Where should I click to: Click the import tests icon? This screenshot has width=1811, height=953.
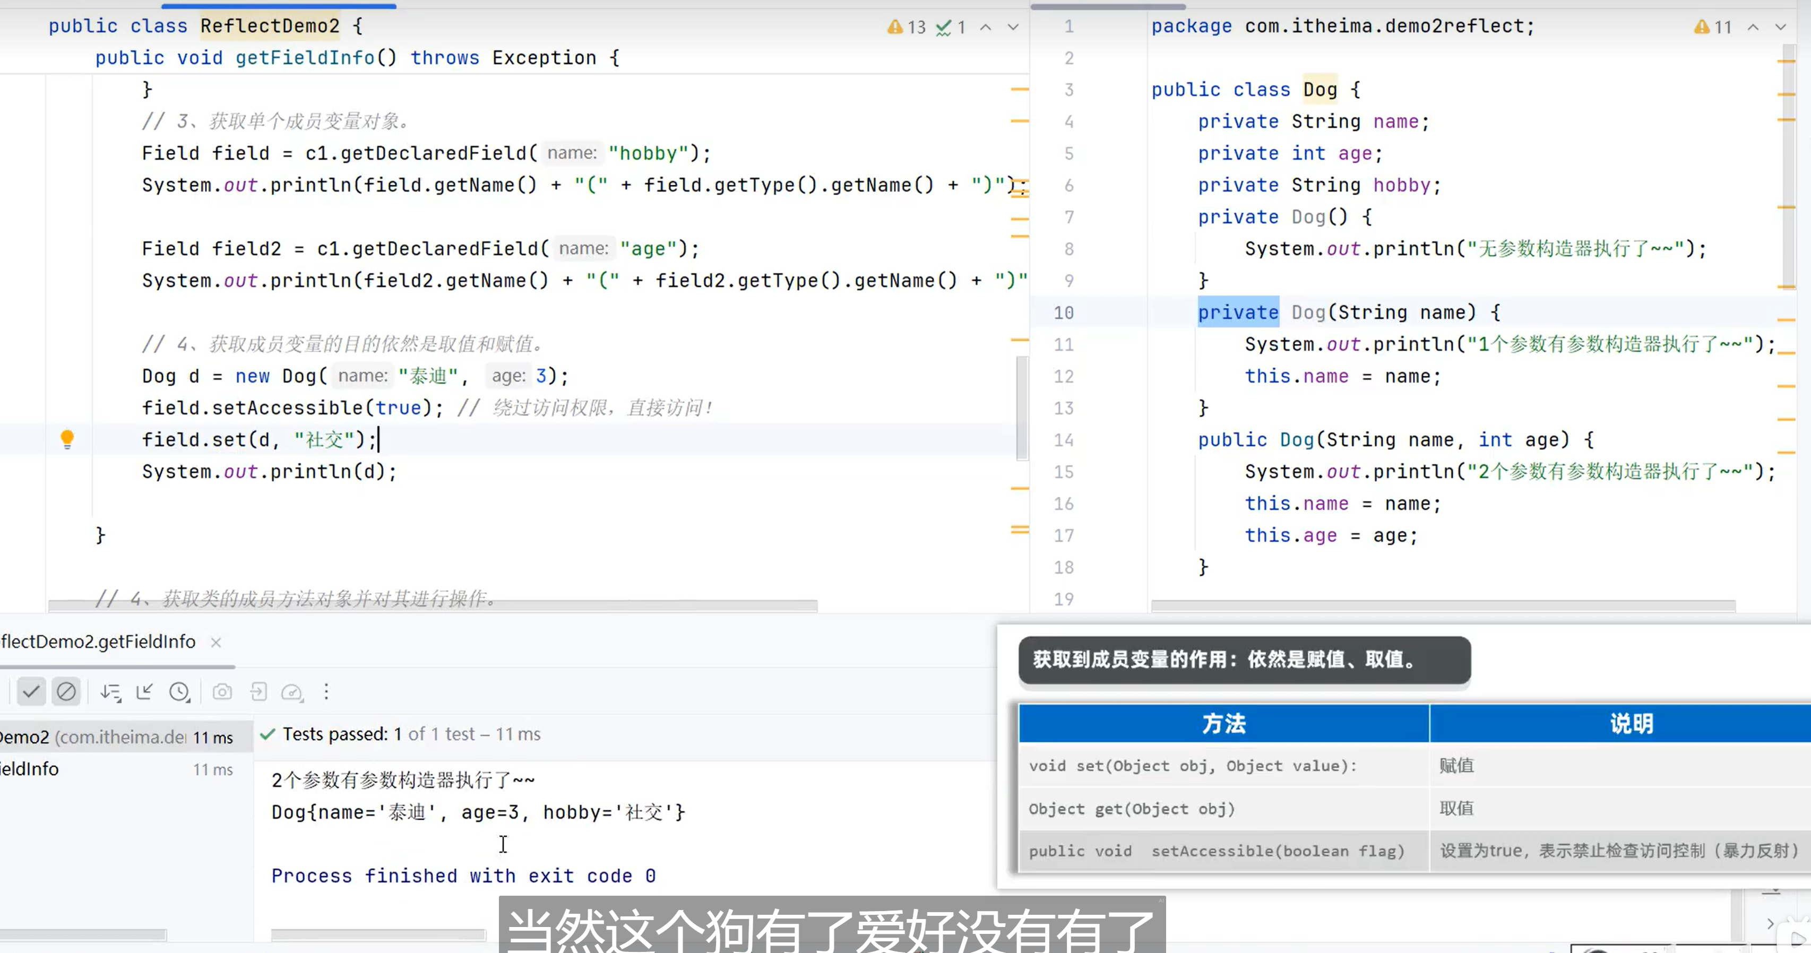click(258, 691)
